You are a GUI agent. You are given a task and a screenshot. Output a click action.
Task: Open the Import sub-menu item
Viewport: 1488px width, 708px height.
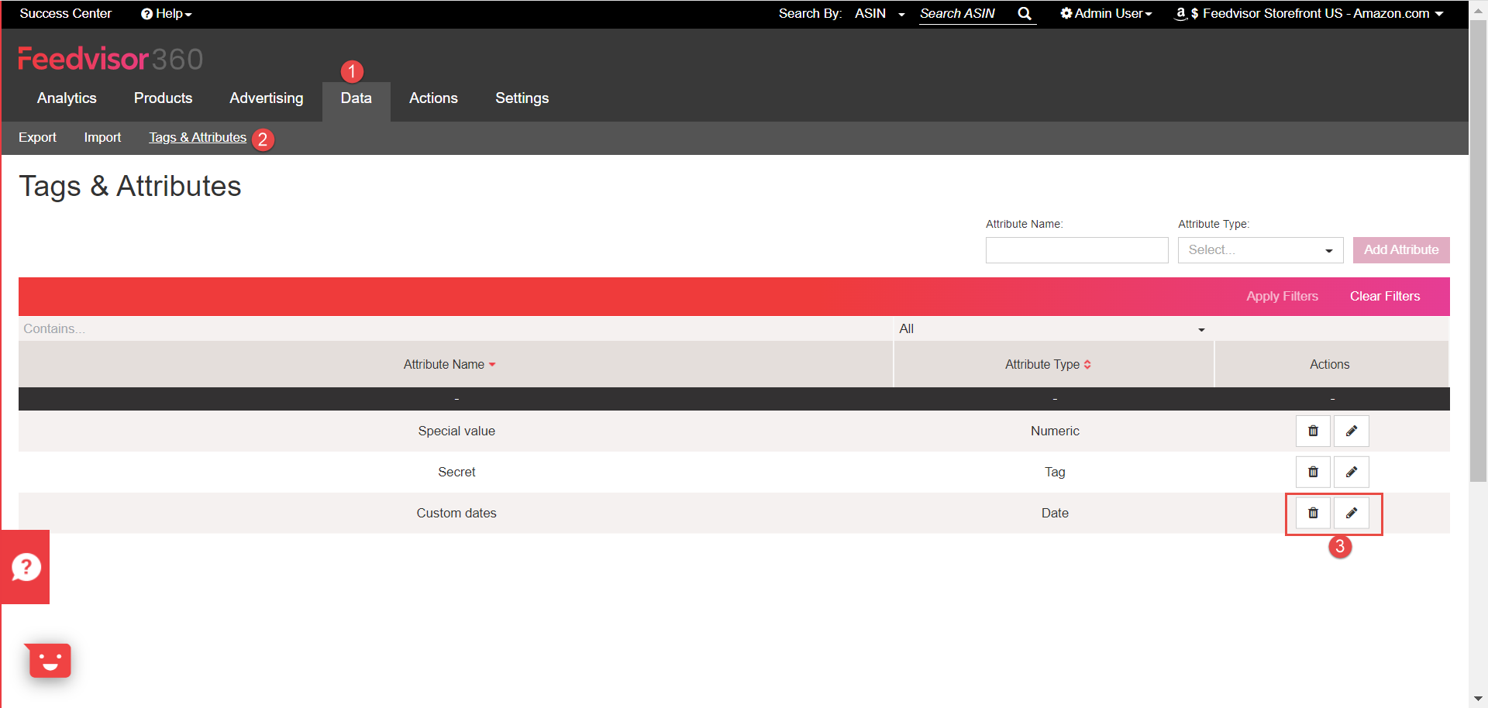[x=102, y=137]
